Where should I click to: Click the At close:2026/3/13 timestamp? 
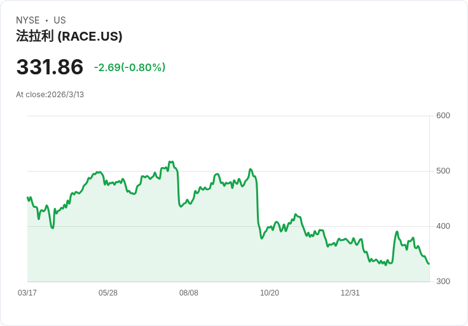pos(50,95)
